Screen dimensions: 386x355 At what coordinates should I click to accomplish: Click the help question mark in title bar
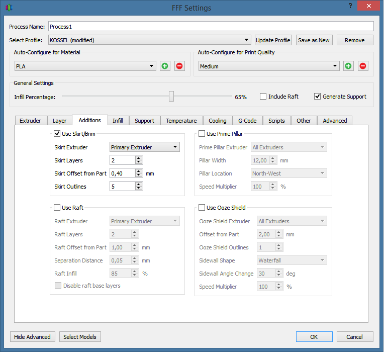[x=350, y=6]
